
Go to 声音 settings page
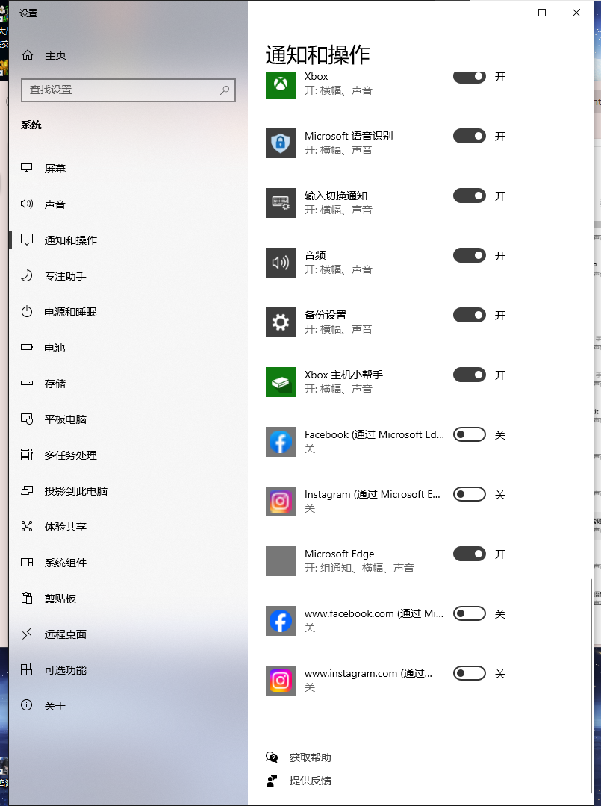[55, 204]
